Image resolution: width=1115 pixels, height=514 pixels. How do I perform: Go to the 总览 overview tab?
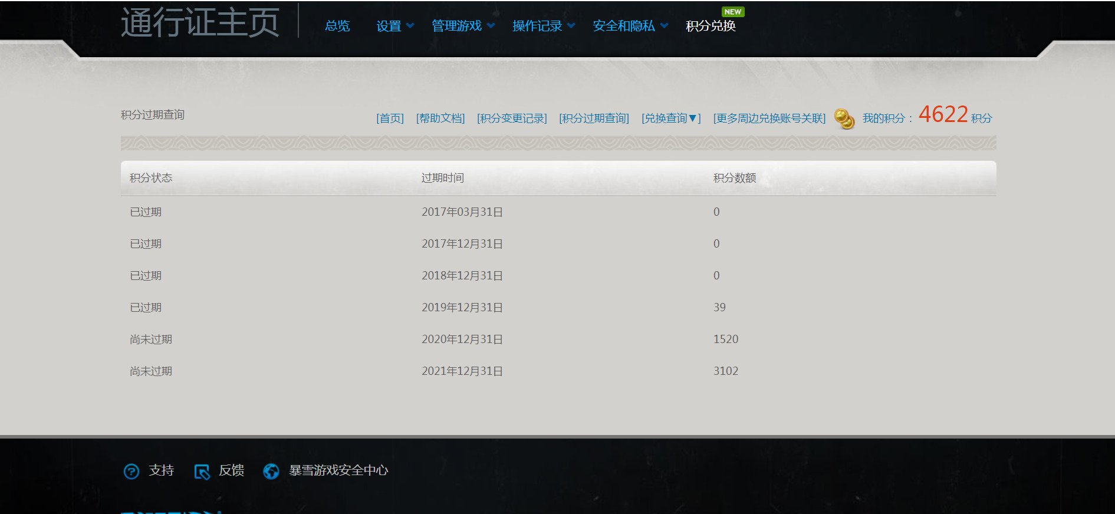click(x=337, y=26)
